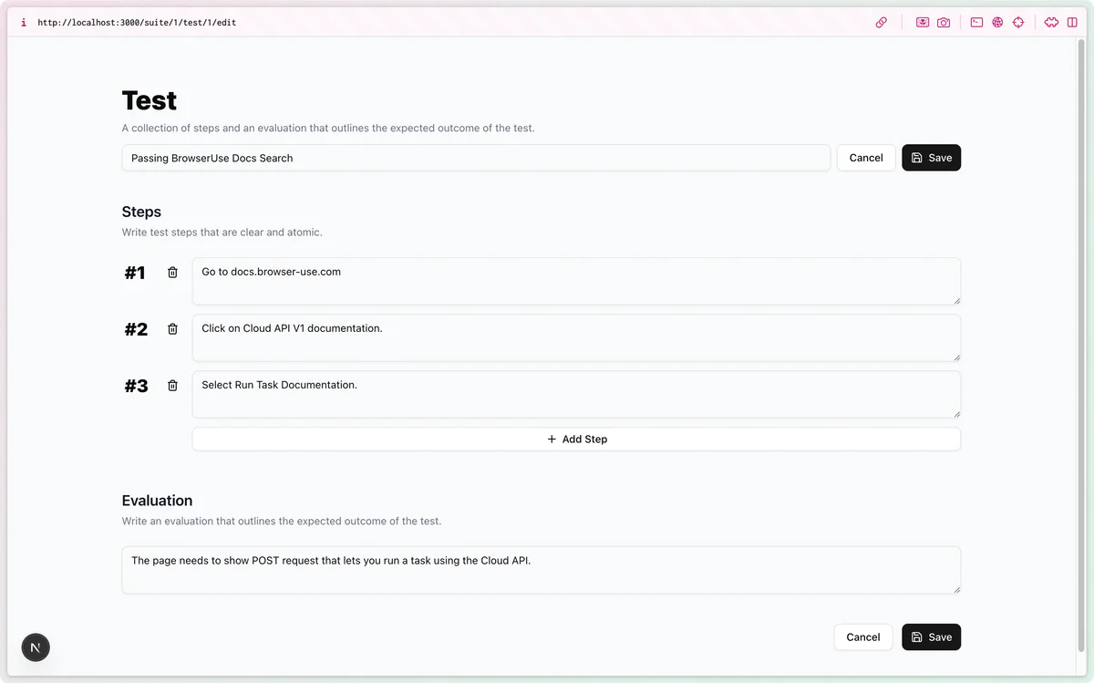Select the crosshair target icon
Image resolution: width=1094 pixels, height=683 pixels.
click(1018, 22)
